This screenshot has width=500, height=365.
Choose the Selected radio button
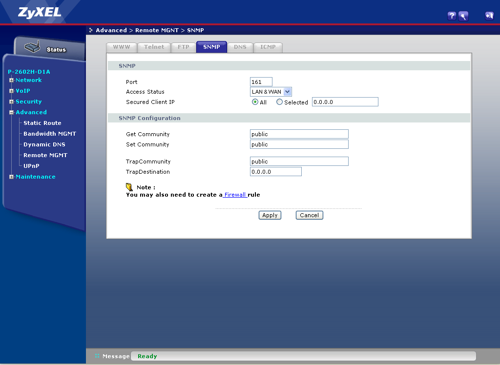[279, 102]
